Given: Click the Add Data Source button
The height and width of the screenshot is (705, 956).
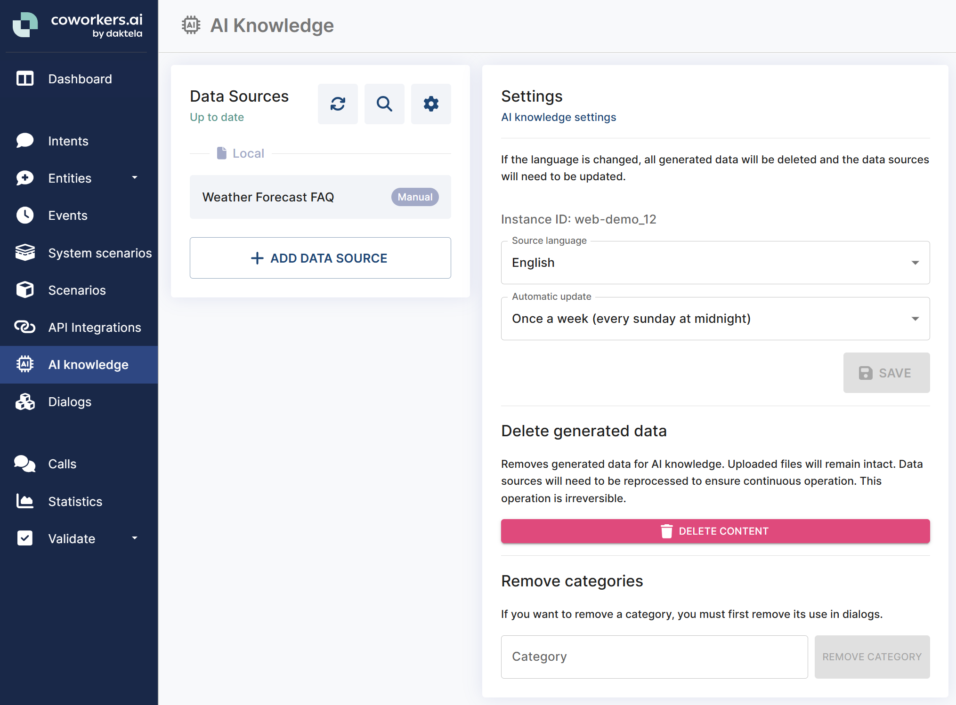Looking at the screenshot, I should (x=320, y=258).
